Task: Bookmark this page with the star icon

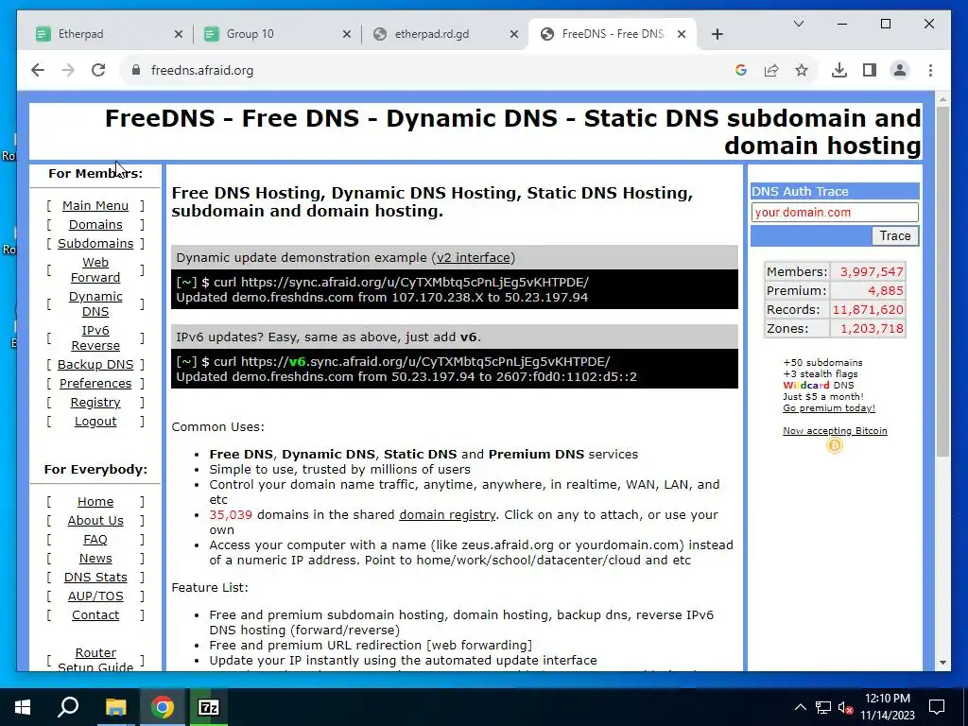Action: pos(802,70)
